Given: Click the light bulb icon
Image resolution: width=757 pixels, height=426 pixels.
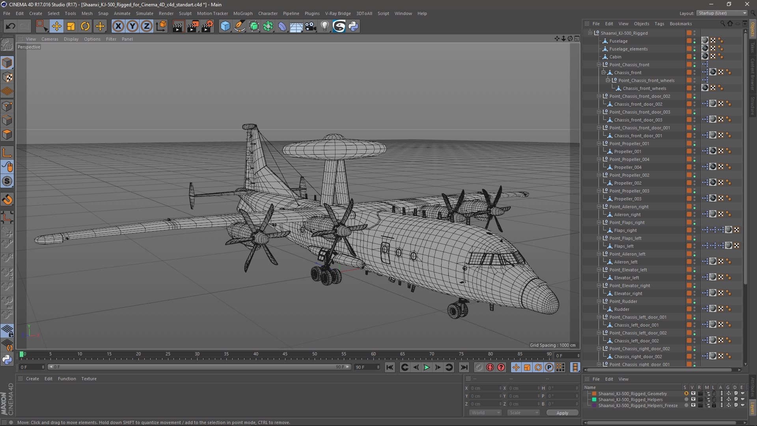Looking at the screenshot, I should 324,26.
